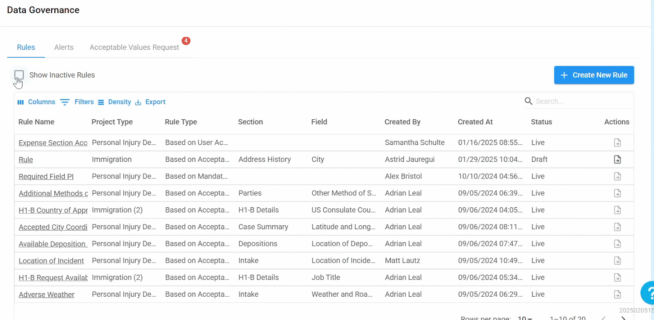Click Parties section cell

(250, 193)
